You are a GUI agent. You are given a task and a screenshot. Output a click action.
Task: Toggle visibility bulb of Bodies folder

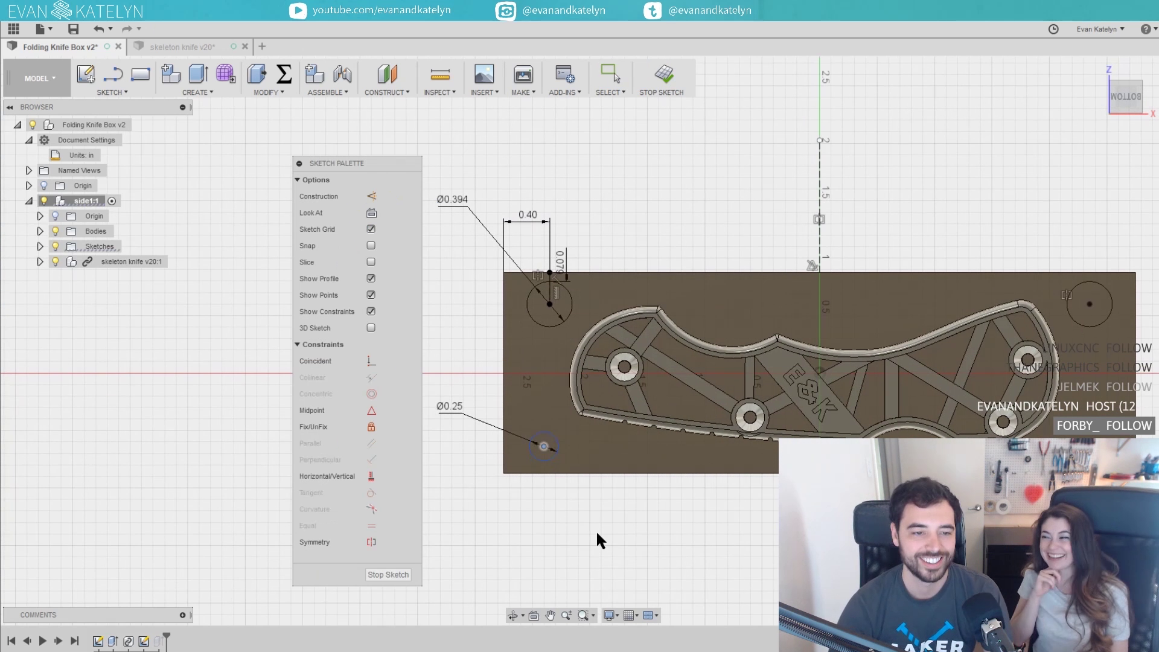[x=56, y=231]
